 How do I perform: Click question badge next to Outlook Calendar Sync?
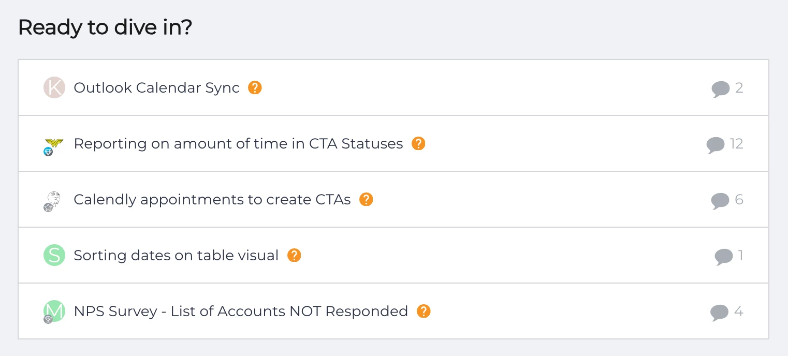click(255, 88)
